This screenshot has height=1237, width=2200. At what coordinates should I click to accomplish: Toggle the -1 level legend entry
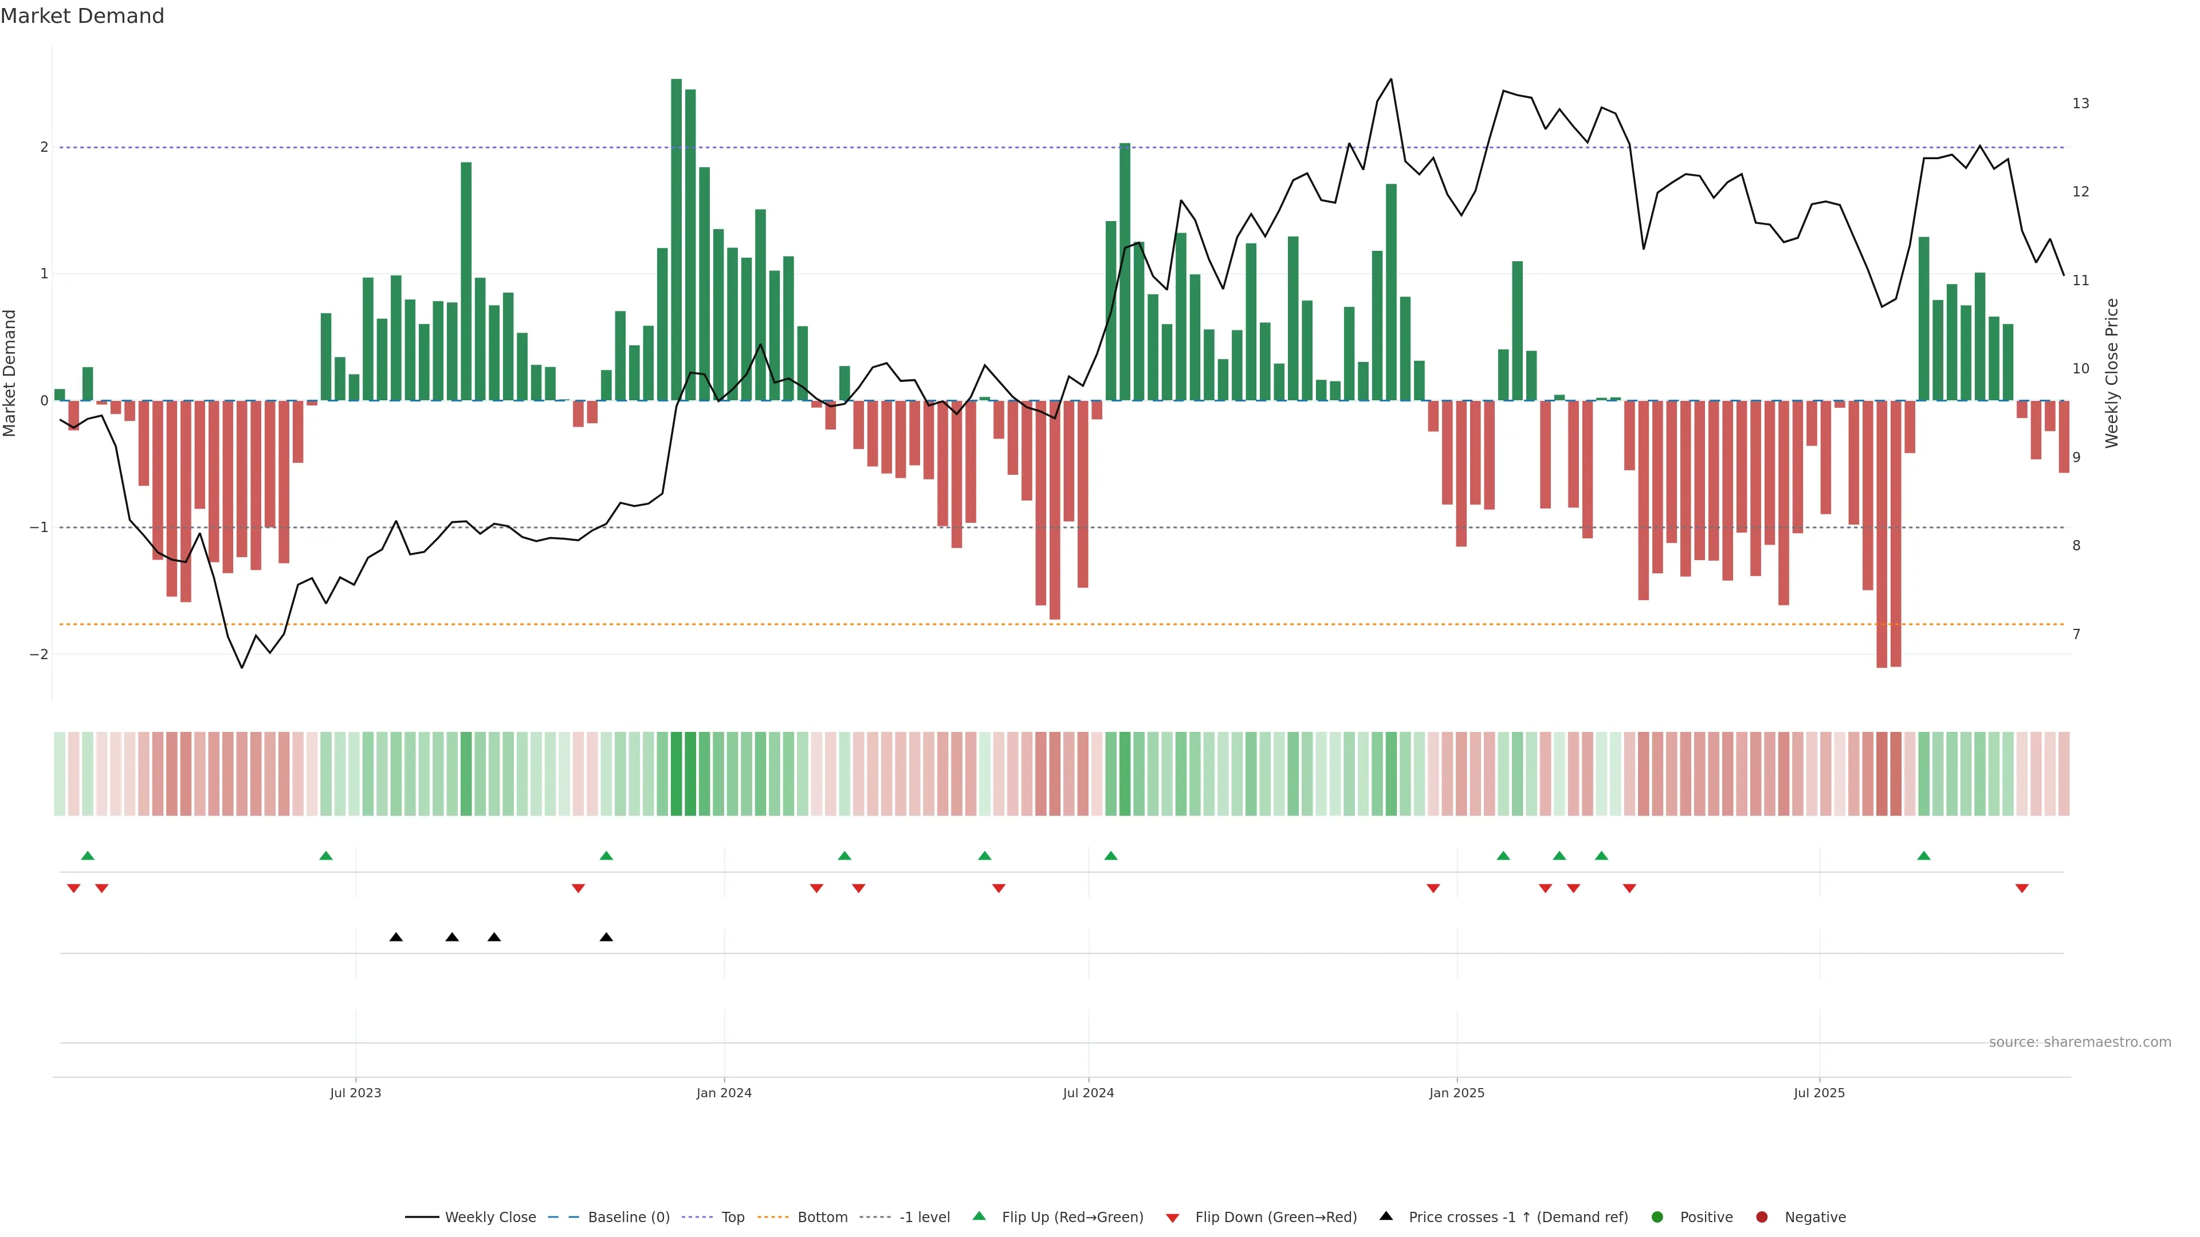point(924,1216)
